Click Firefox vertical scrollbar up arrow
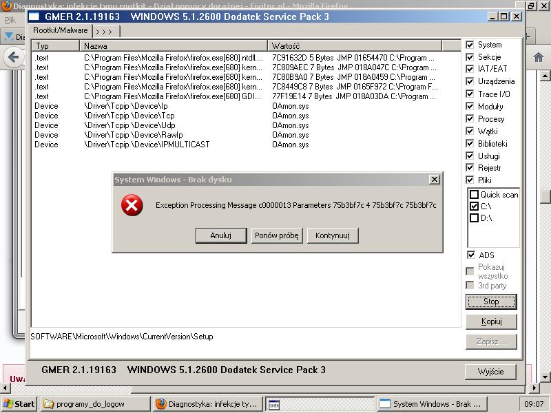 (x=545, y=75)
